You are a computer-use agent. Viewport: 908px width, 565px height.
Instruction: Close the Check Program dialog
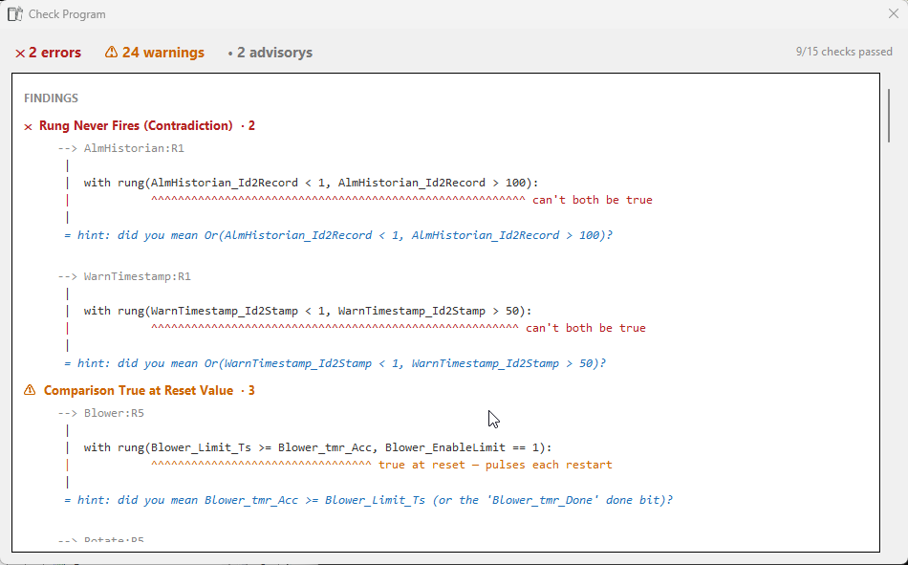894,13
